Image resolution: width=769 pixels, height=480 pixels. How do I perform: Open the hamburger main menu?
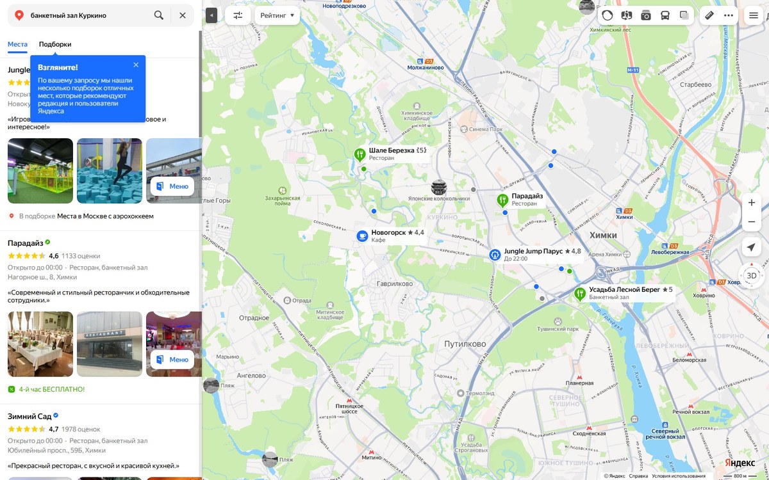[754, 15]
